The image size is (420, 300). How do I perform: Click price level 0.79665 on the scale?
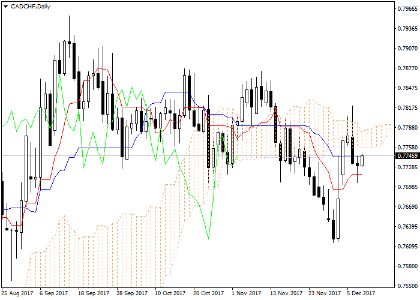coord(407,9)
